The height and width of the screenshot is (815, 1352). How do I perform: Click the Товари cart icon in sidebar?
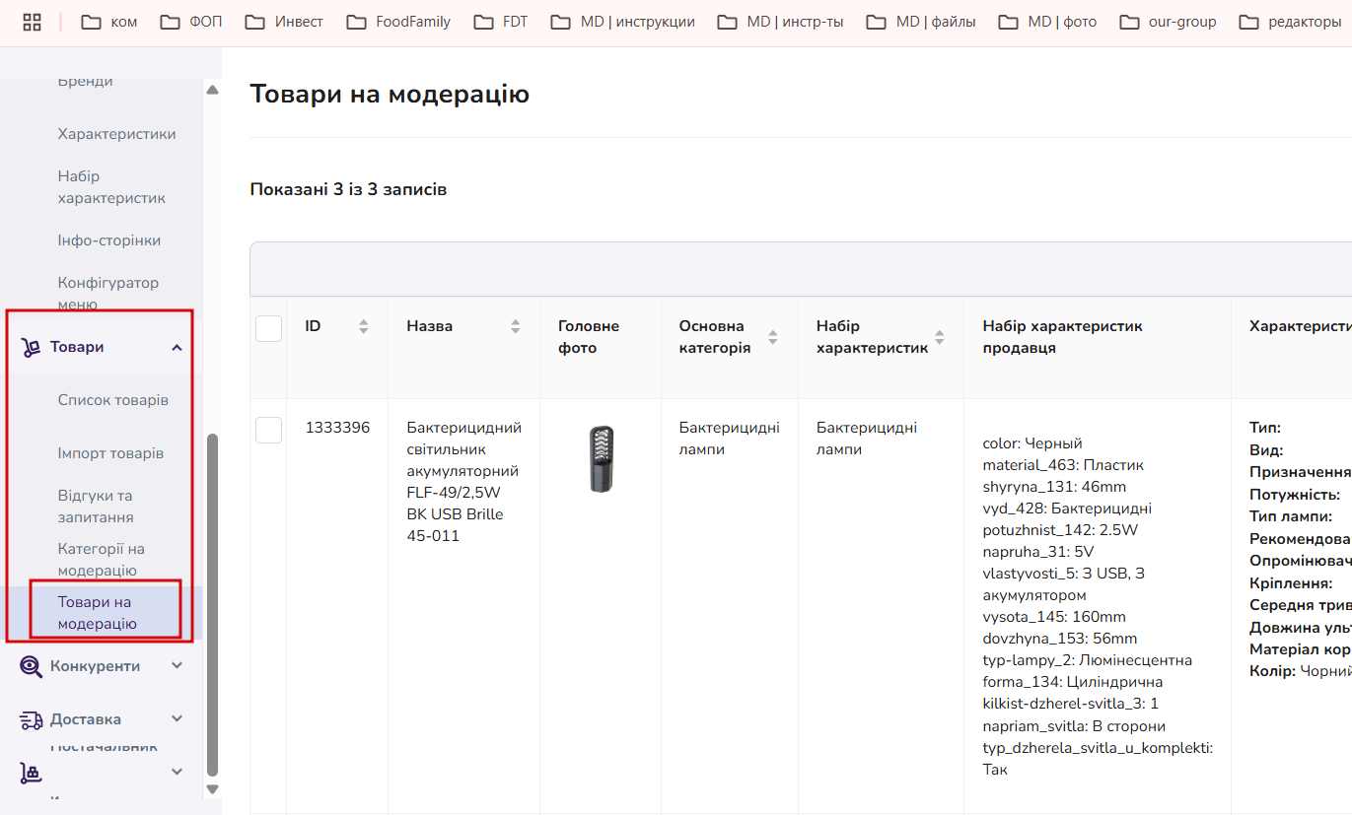[x=31, y=347]
